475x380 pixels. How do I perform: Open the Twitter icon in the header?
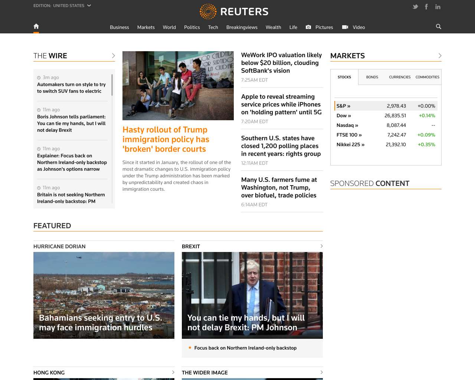coord(415,7)
